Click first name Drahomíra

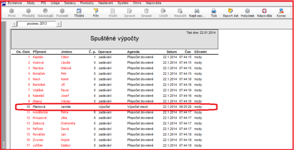(x=68, y=124)
